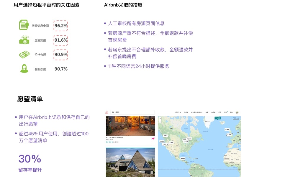This screenshot has width=295, height=179.
Task: Select the ￥547 price marker on the map
Action: click(x=165, y=144)
